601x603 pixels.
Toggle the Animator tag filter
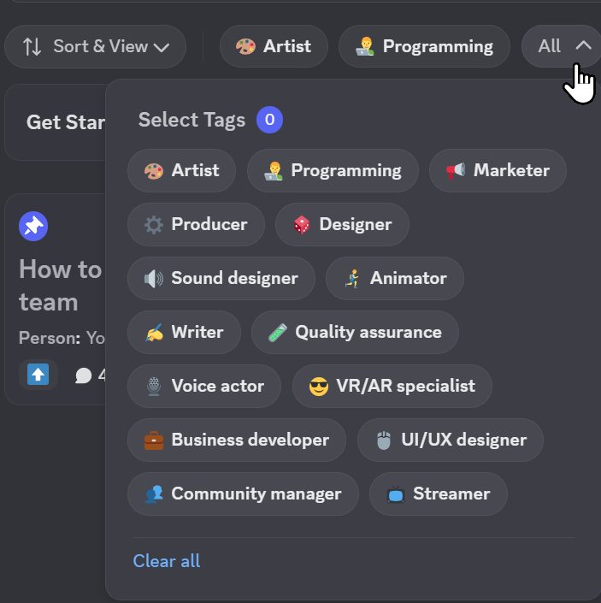(394, 278)
